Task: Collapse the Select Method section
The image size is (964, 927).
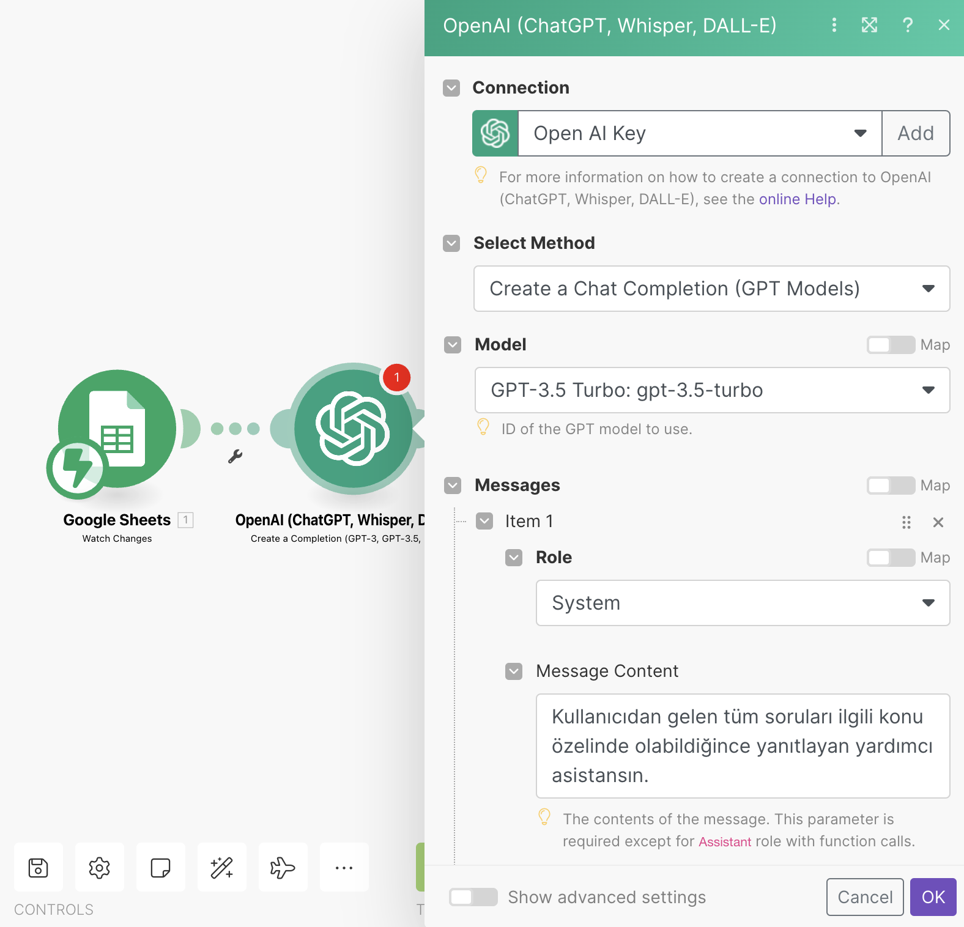Action: pyautogui.click(x=451, y=243)
